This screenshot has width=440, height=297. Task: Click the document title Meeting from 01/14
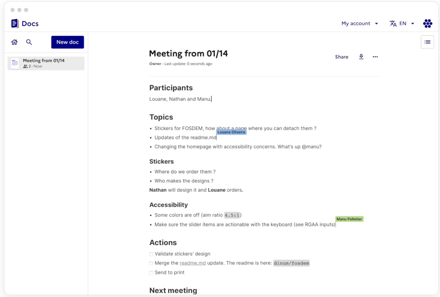[x=188, y=53]
